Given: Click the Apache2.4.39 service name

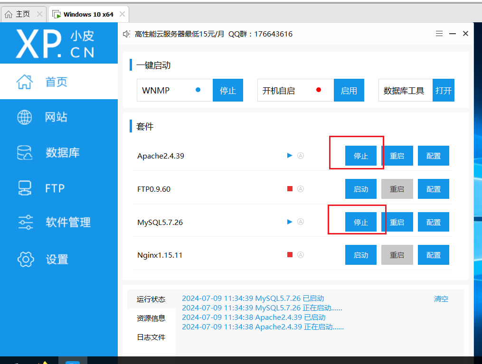Looking at the screenshot, I should (x=161, y=156).
